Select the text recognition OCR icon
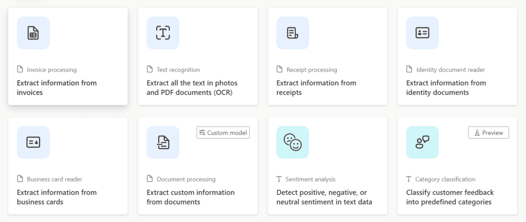The width and height of the screenshot is (526, 222). point(163,33)
